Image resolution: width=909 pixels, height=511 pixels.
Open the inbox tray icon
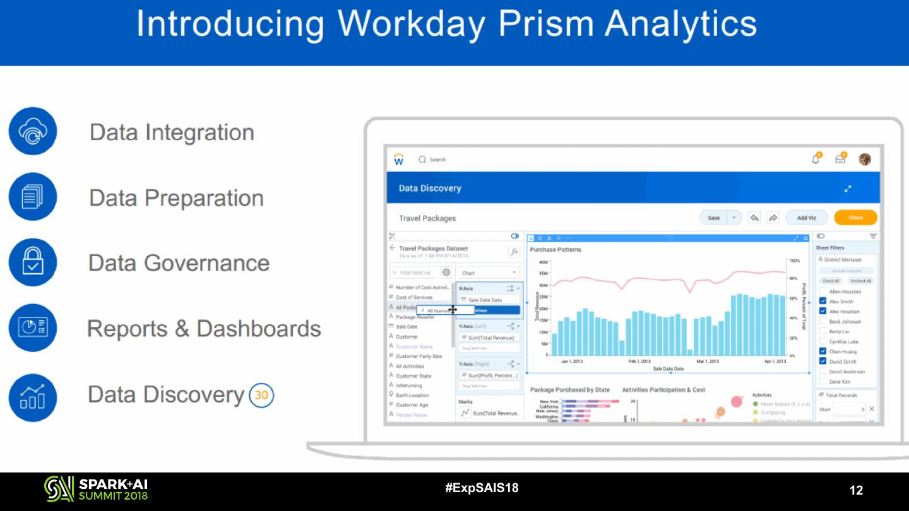841,159
